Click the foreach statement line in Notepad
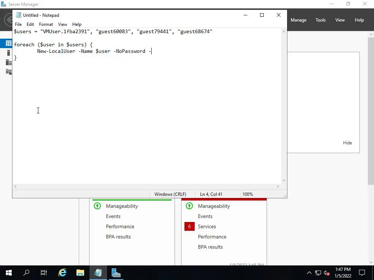The width and height of the screenshot is (374, 280). 53,44
